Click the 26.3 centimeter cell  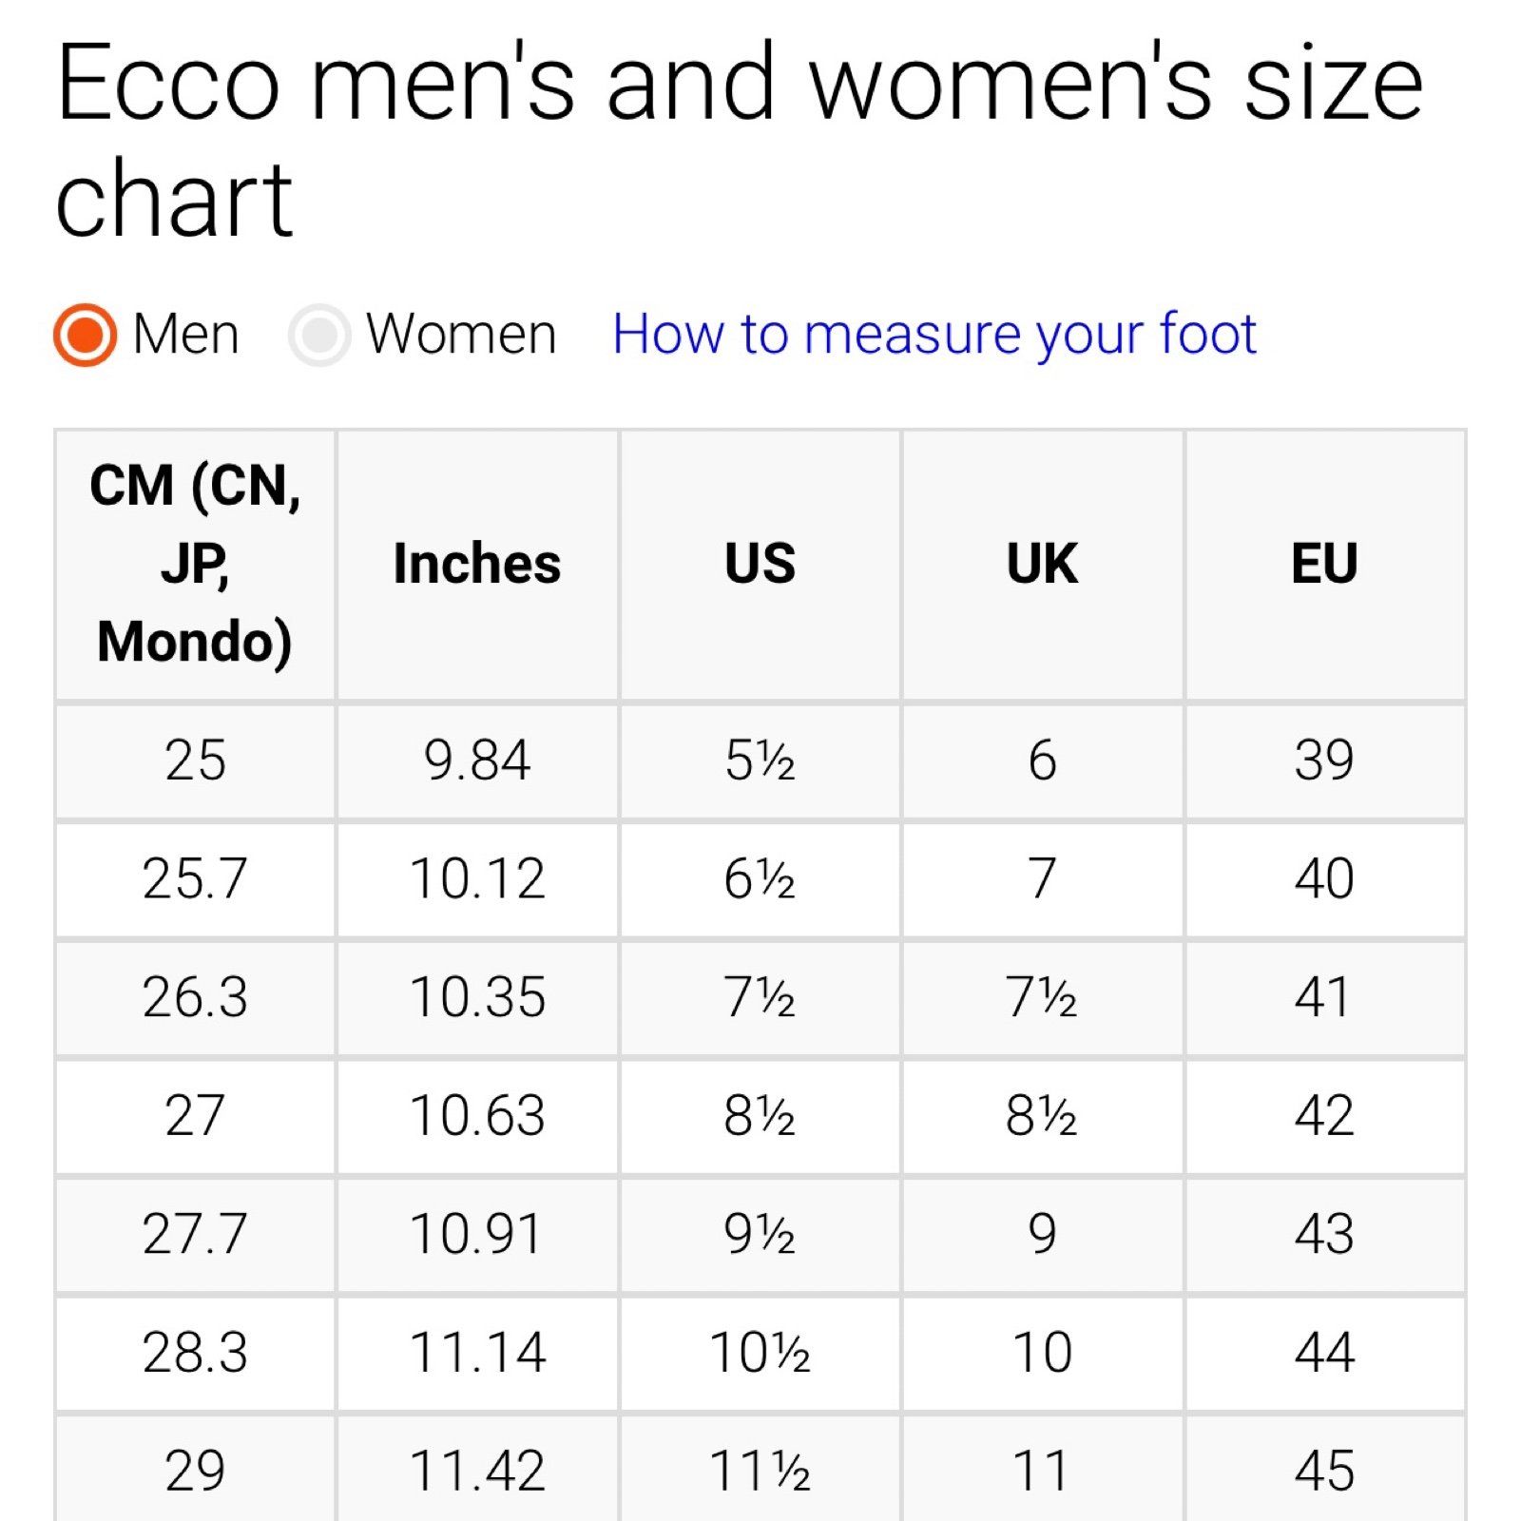point(195,998)
